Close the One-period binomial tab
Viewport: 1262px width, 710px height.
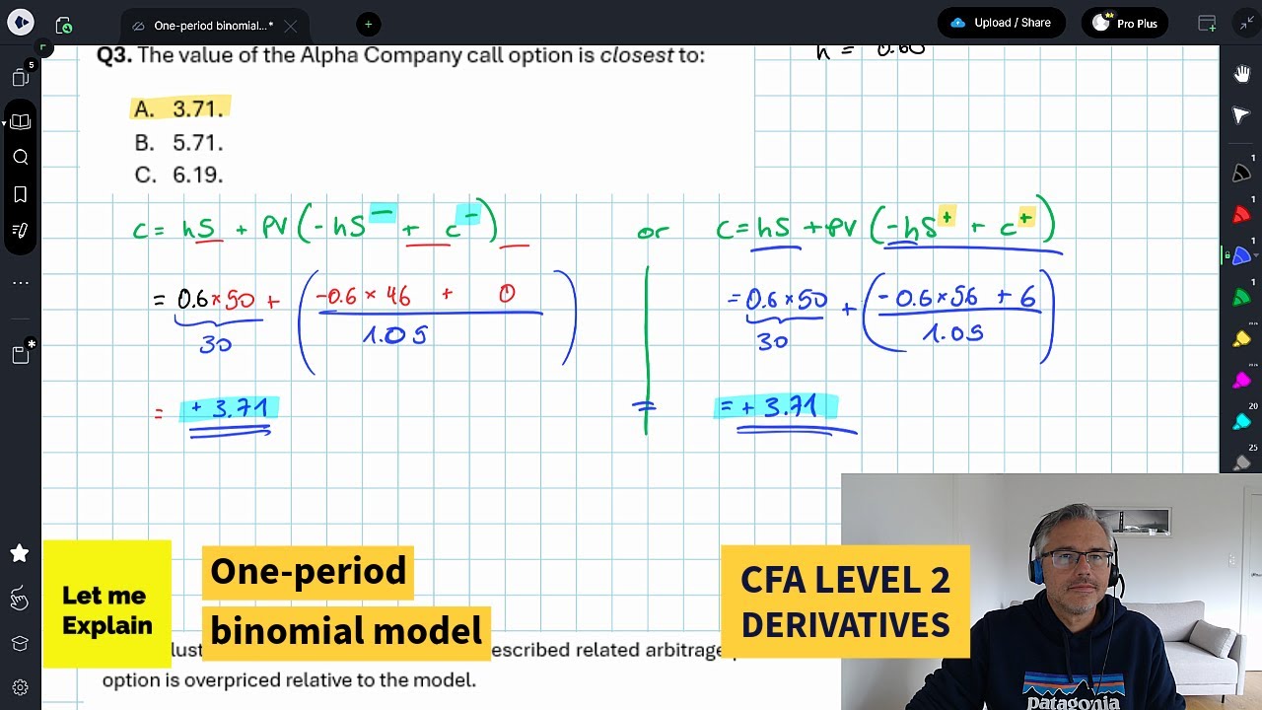click(x=290, y=26)
